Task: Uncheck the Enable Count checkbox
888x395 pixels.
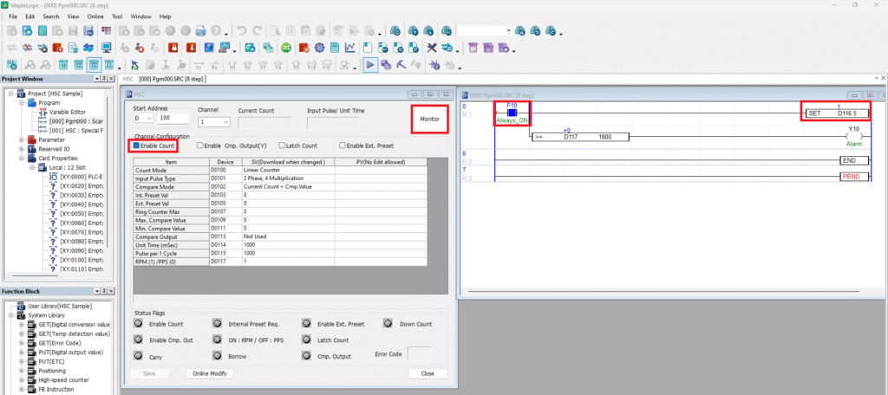Action: click(137, 146)
